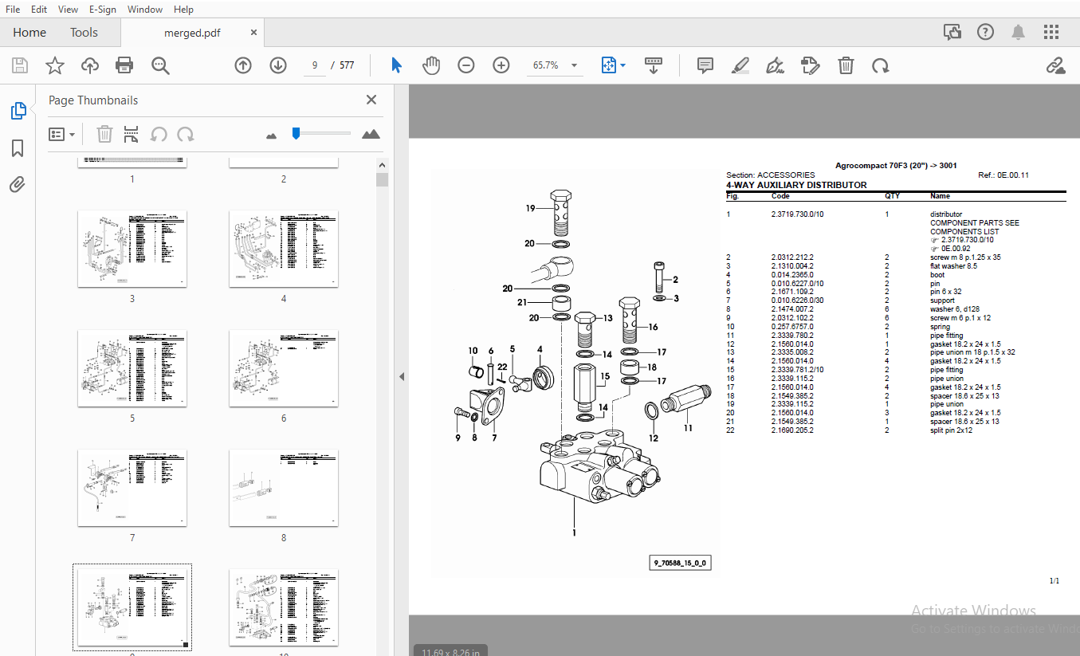Open the E-Sign menu
This screenshot has width=1080, height=656.
pyautogui.click(x=102, y=10)
